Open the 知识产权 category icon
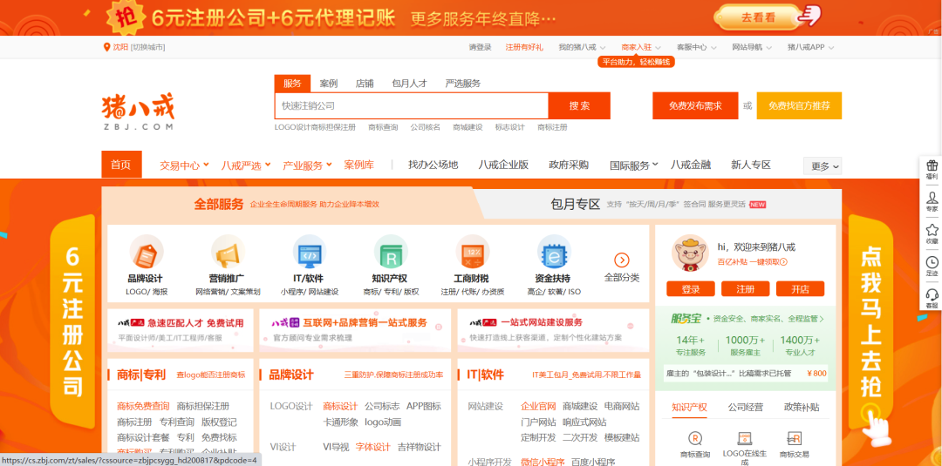This screenshot has height=466, width=942. [391, 252]
